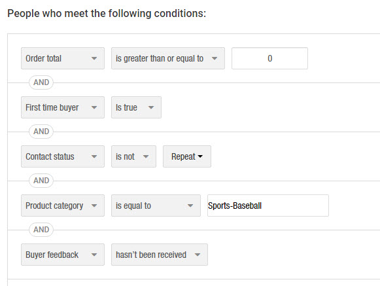
Task: Open the 'Is true' operator dropdown
Action: point(136,107)
